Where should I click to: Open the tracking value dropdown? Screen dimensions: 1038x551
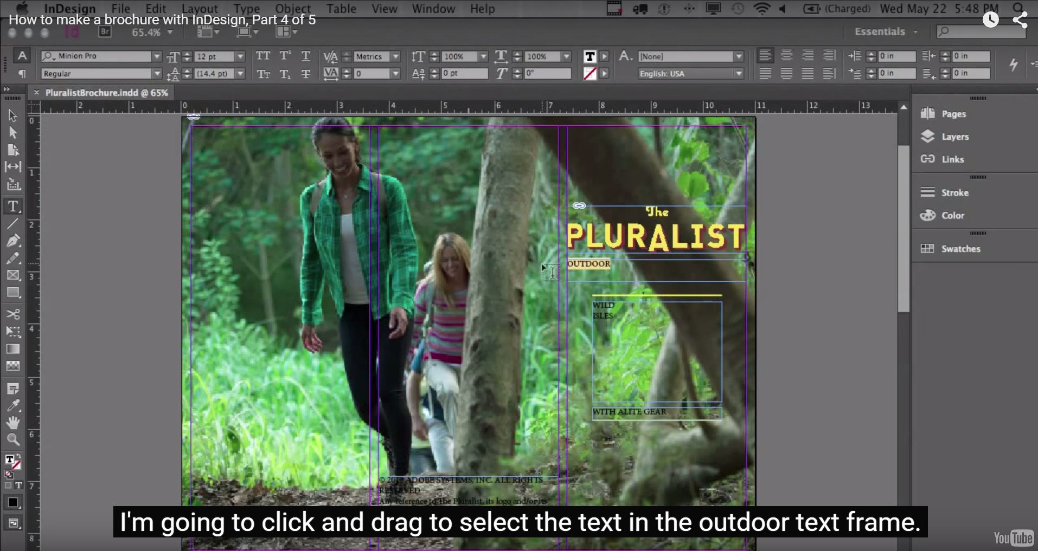396,74
